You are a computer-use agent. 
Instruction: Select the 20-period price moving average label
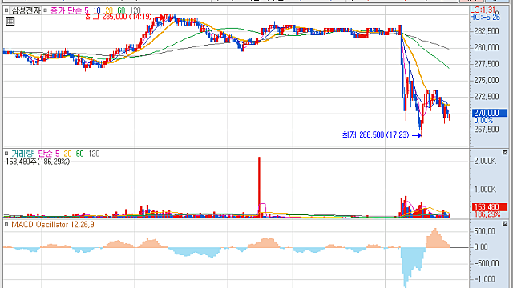point(109,10)
